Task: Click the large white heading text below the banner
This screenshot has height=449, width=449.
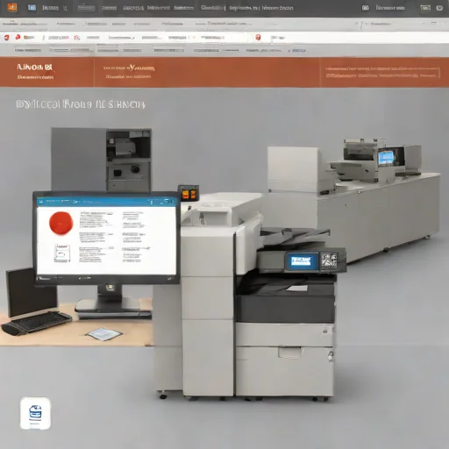Action: pyautogui.click(x=81, y=104)
